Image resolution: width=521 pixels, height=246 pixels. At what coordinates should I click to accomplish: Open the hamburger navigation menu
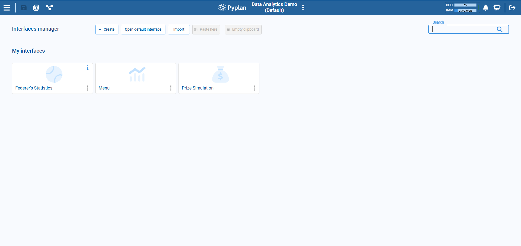click(7, 7)
